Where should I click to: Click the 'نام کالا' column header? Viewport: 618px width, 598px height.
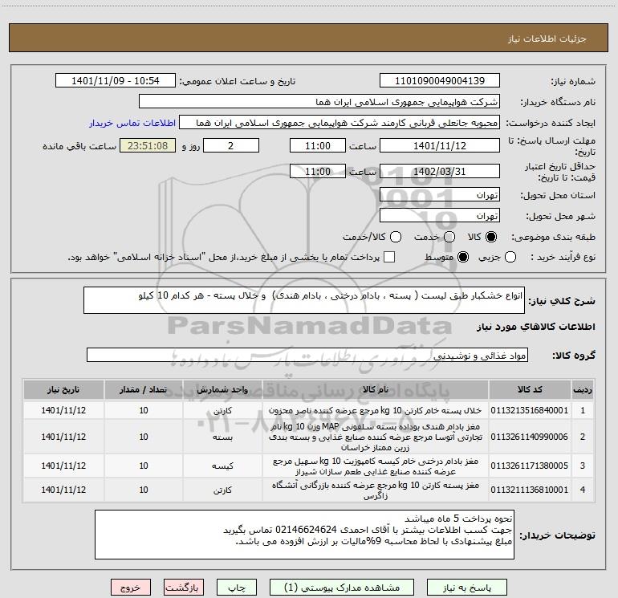tap(375, 389)
